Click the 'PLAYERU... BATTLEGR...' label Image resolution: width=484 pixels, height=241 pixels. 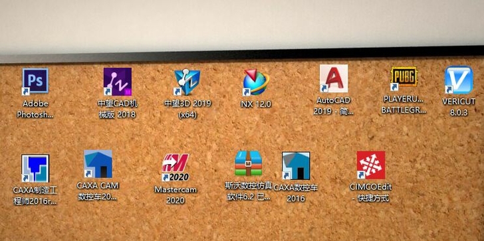[404, 105]
